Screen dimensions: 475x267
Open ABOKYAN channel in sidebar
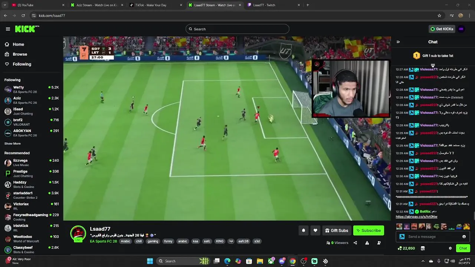32,133
